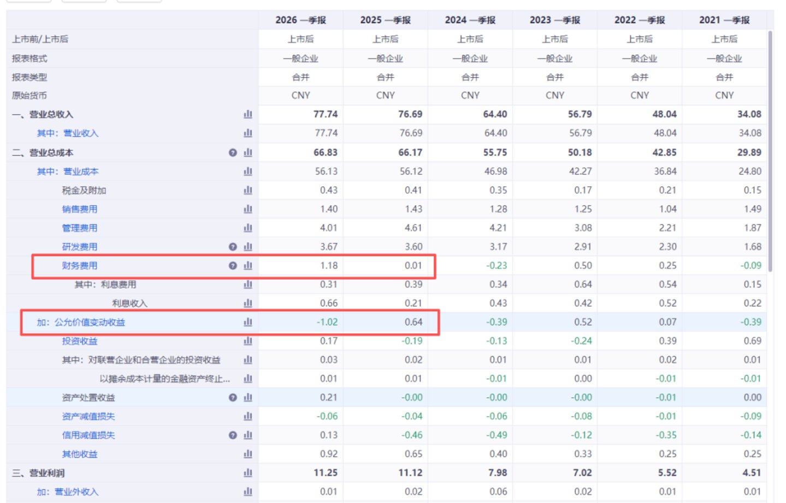Select the 2023 一季报 column header
786x503 pixels.
click(555, 20)
